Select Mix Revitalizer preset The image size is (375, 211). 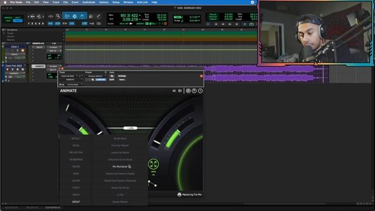120,166
